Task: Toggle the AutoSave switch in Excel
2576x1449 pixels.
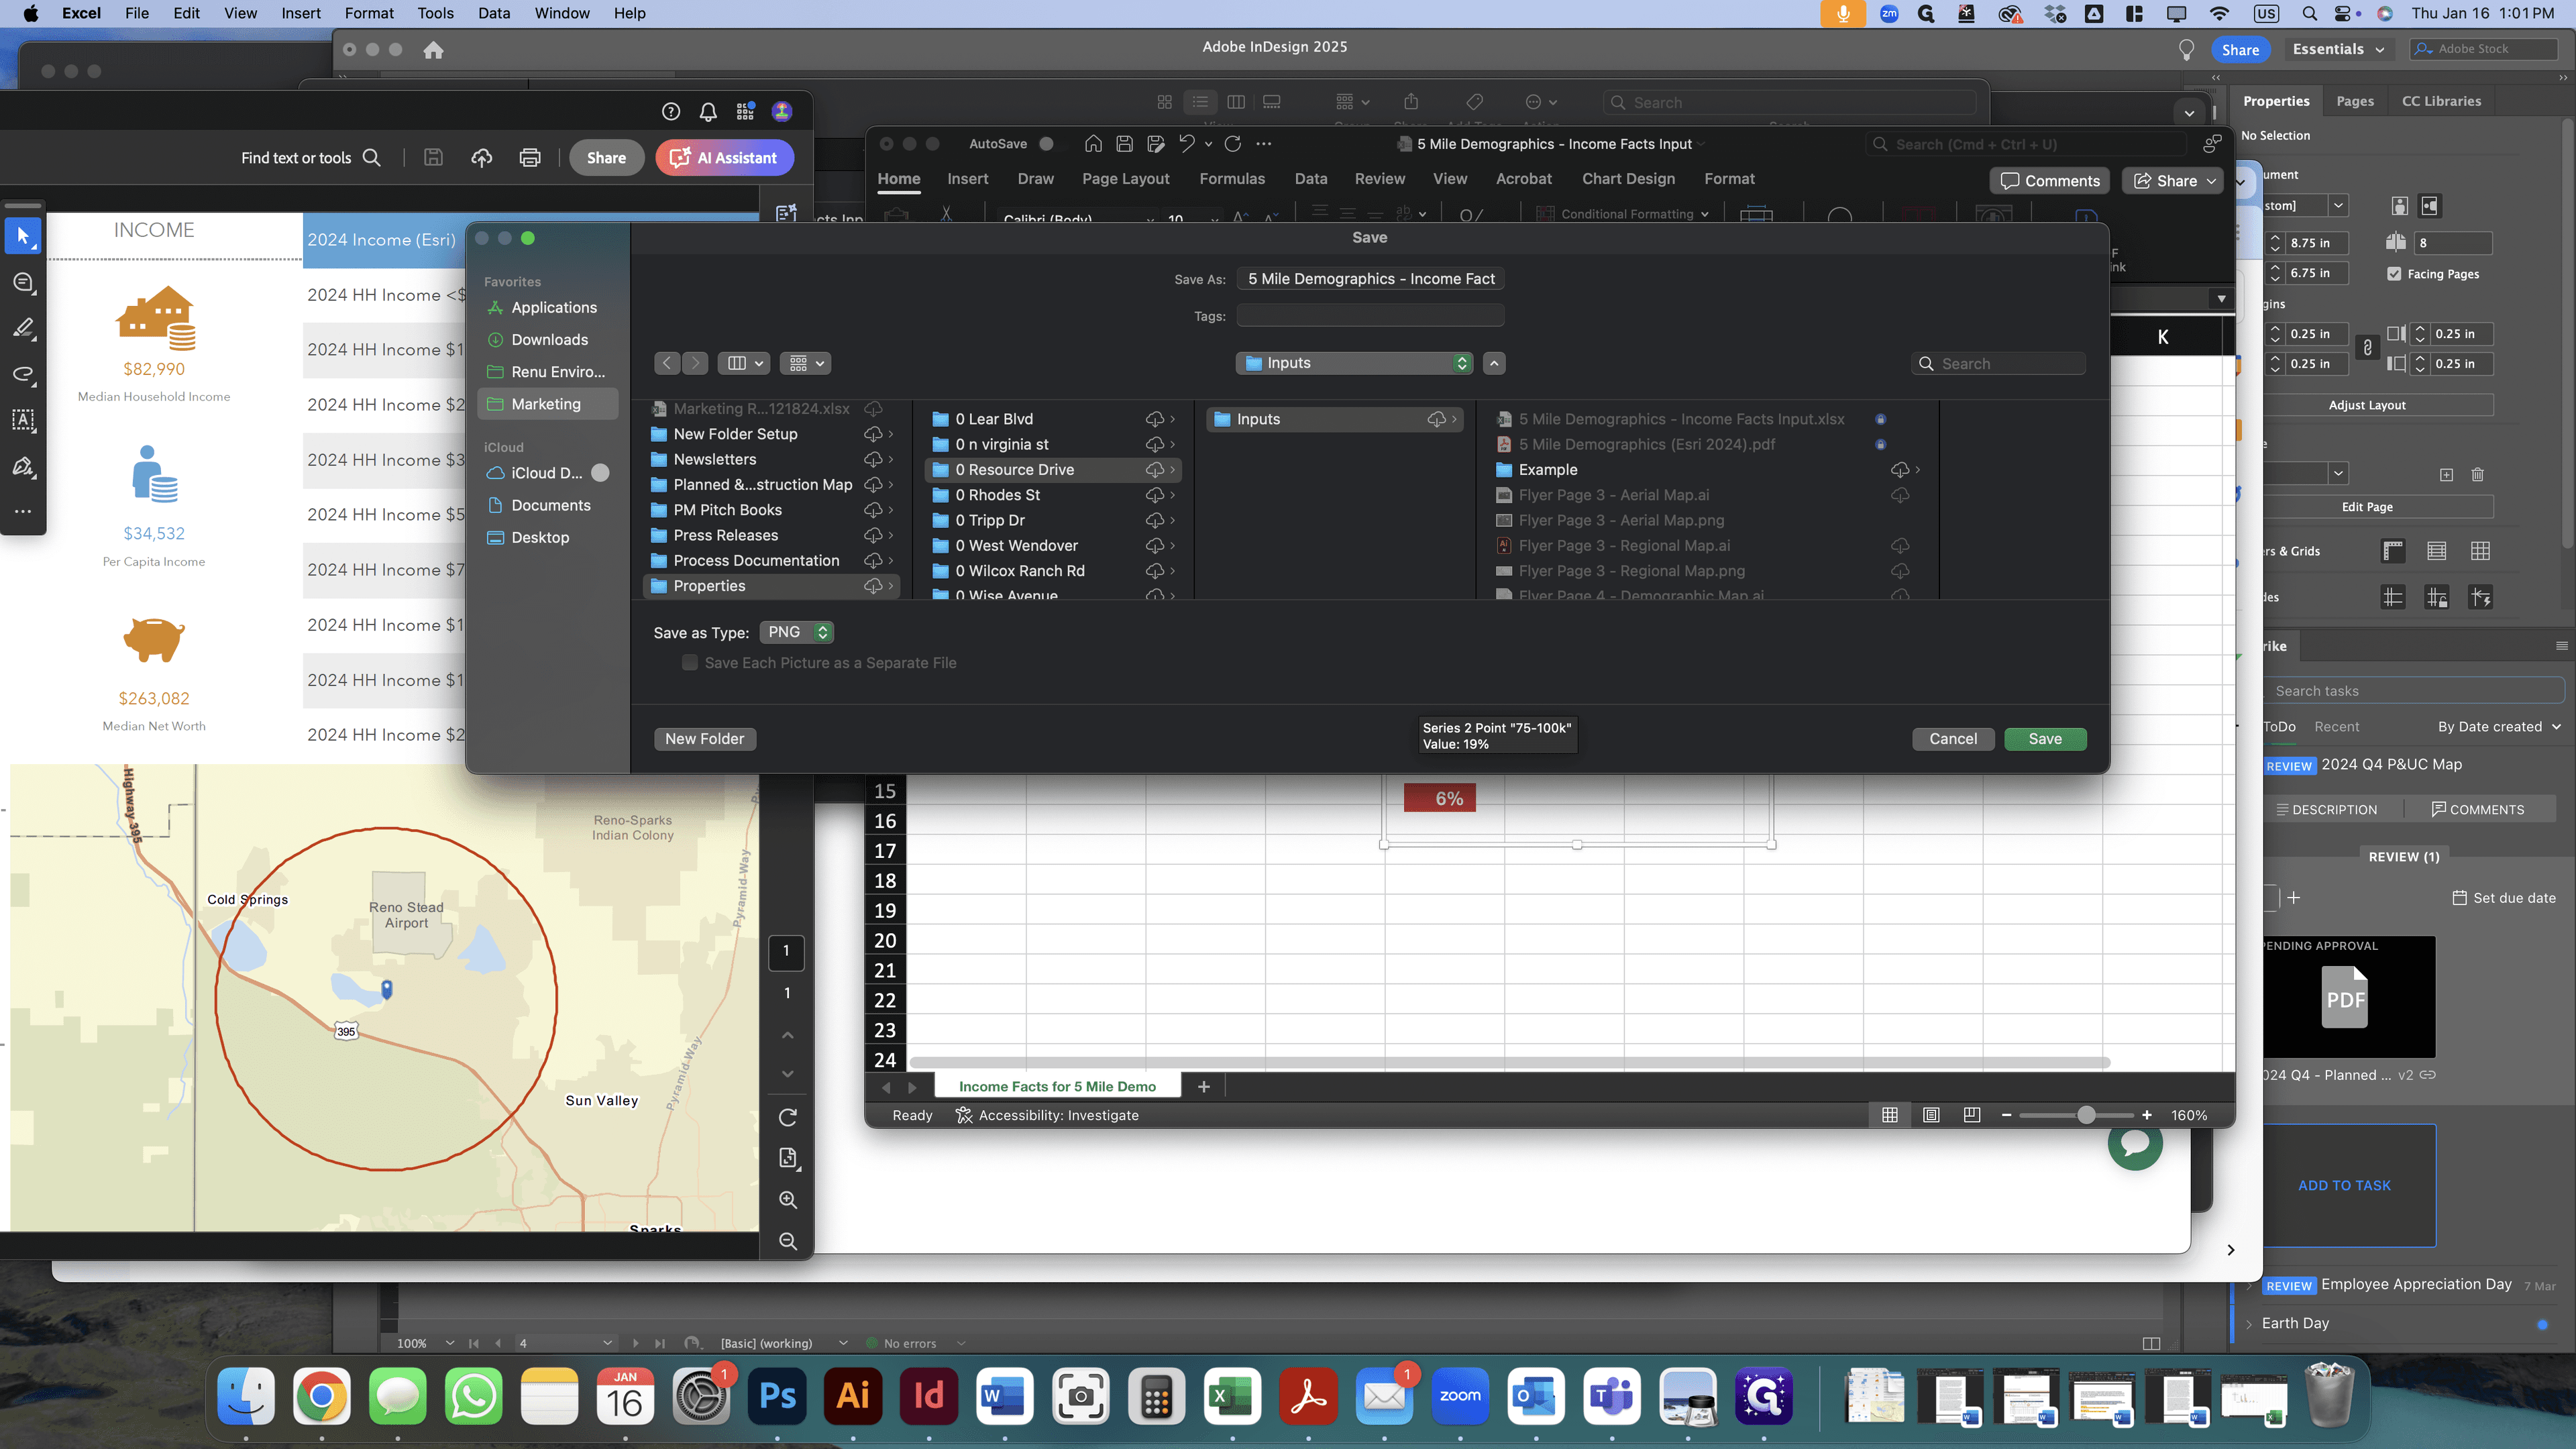Action: [x=1045, y=143]
